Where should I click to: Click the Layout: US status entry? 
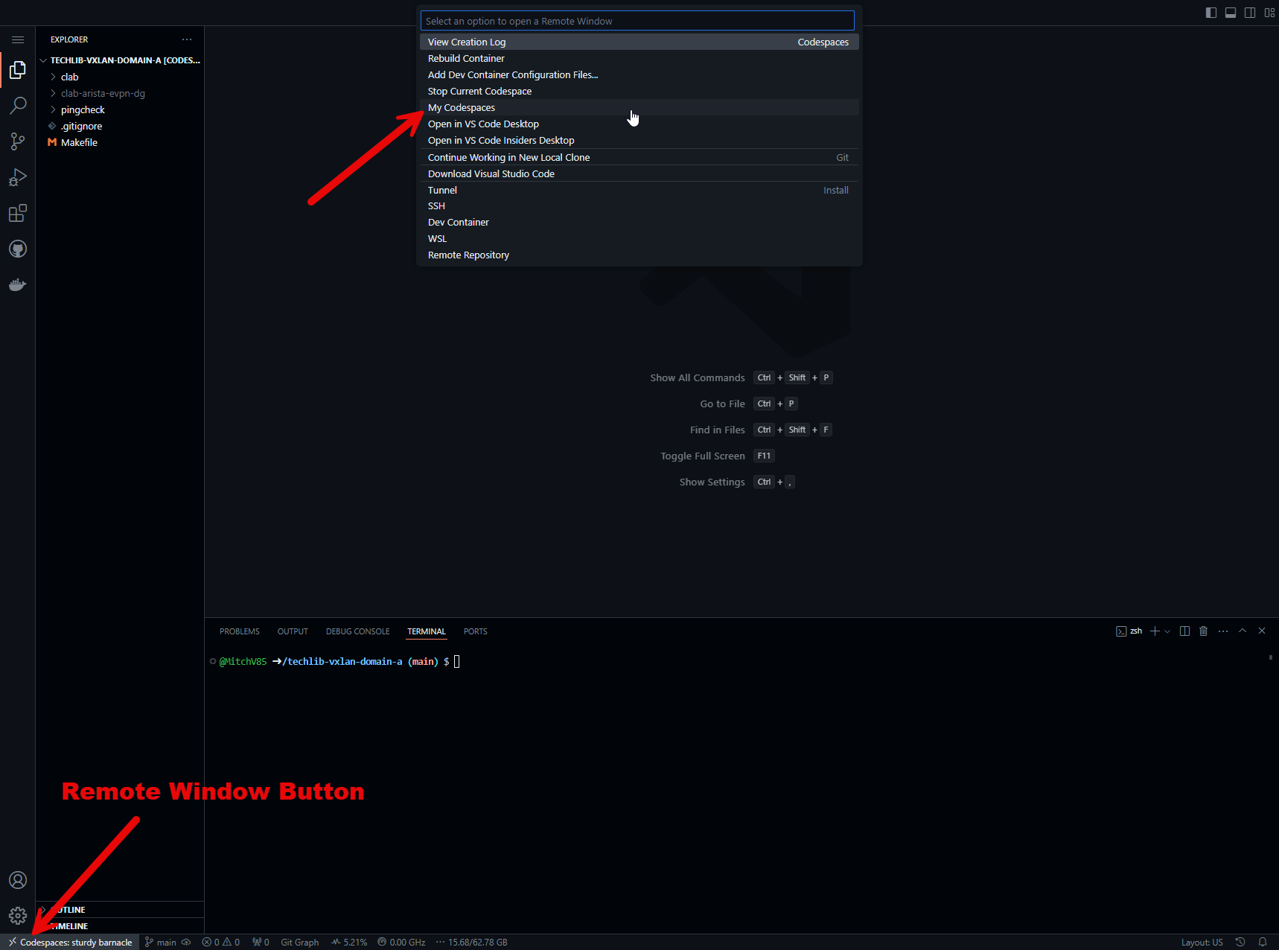point(1202,943)
